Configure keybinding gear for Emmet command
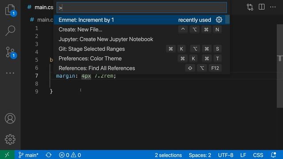The height and width of the screenshot is (159, 283). [x=219, y=19]
